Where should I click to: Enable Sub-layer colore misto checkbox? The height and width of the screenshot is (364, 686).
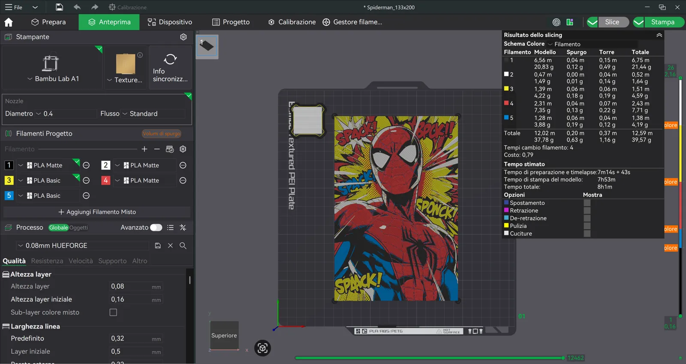[x=113, y=313]
